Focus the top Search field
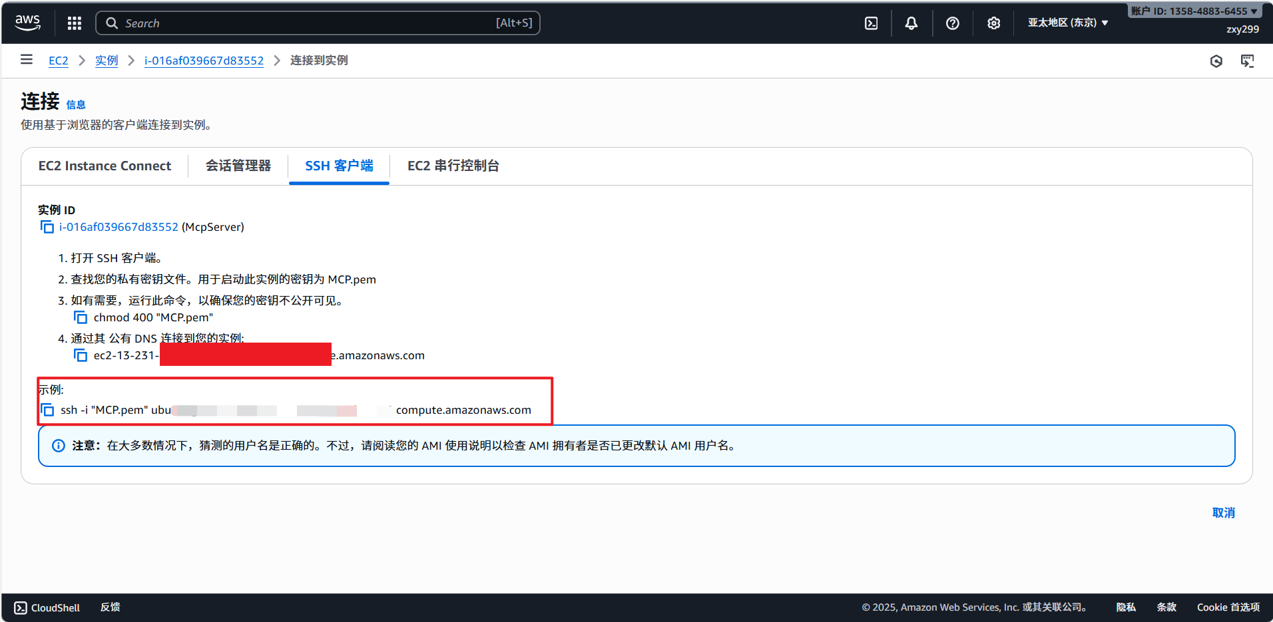Viewport: 1273px width, 622px height. coord(318,23)
